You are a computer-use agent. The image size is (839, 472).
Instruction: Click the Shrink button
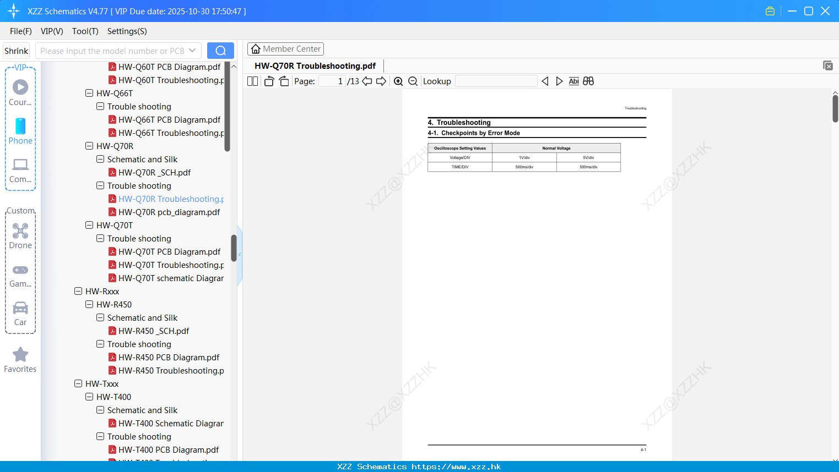16,51
